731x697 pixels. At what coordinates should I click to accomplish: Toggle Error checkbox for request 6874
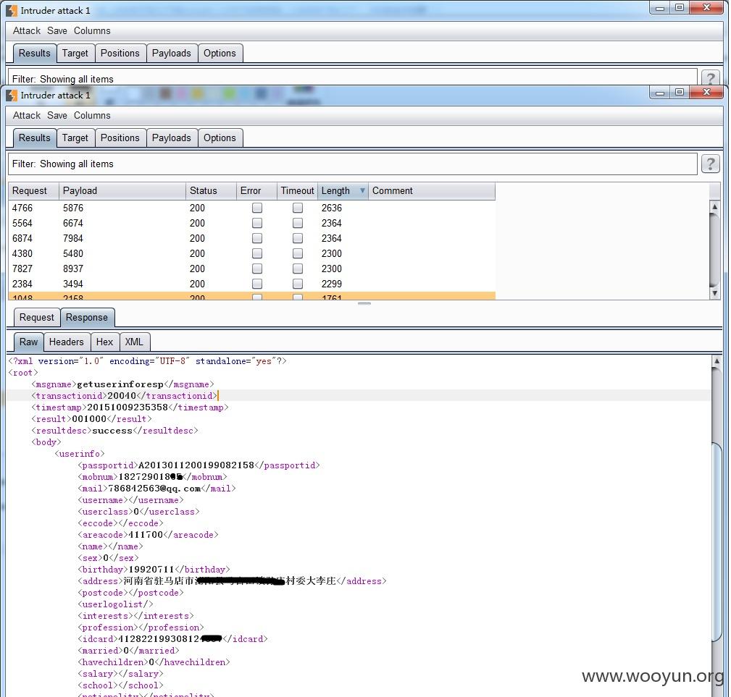pyautogui.click(x=257, y=238)
